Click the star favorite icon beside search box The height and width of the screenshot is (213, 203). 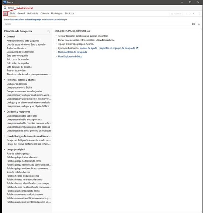(x=199, y=24)
